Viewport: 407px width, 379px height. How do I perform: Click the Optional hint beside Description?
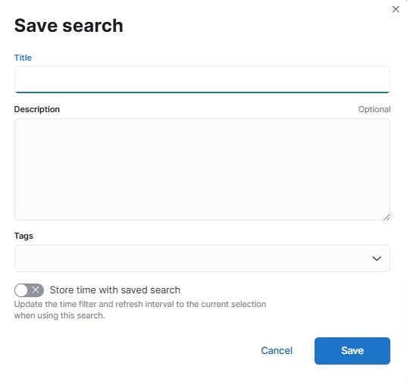point(374,109)
